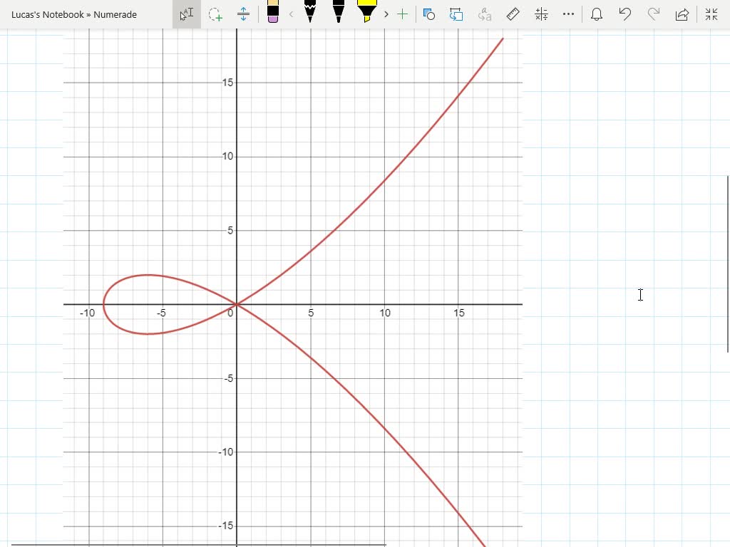The height and width of the screenshot is (547, 730).
Task: Toggle the Insert Space tool
Action: (243, 14)
